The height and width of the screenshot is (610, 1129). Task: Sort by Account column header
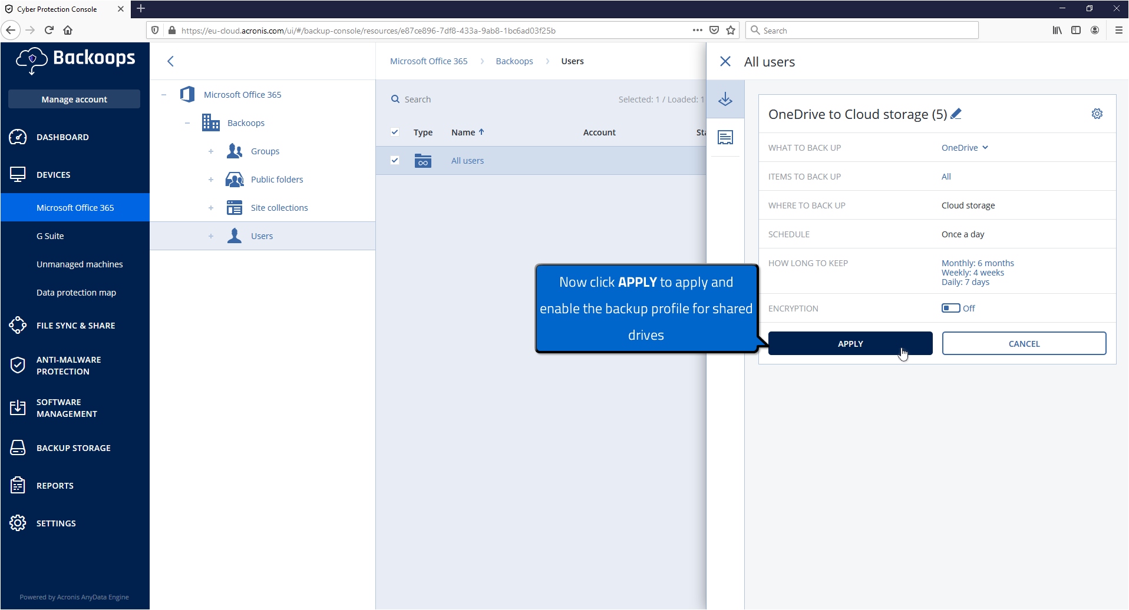(x=599, y=132)
